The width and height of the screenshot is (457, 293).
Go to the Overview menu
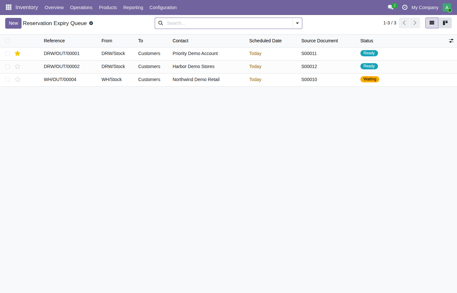54,7
